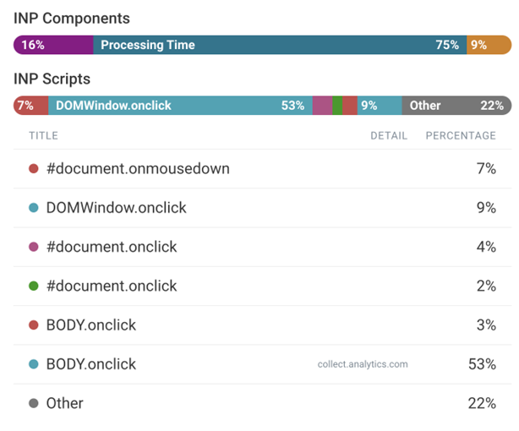Viewport: 519px width, 431px height.
Task: Click the gray Other 22% bar segment
Action: tap(456, 106)
